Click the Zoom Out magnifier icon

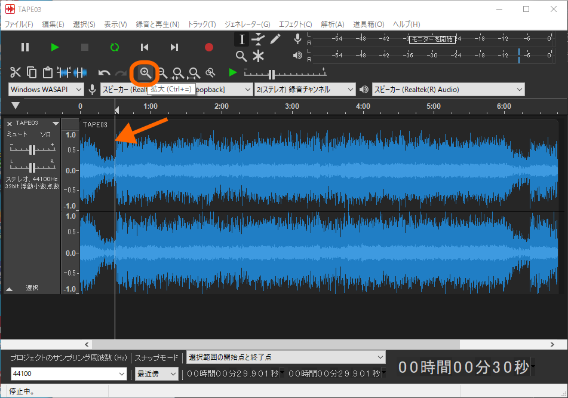162,73
